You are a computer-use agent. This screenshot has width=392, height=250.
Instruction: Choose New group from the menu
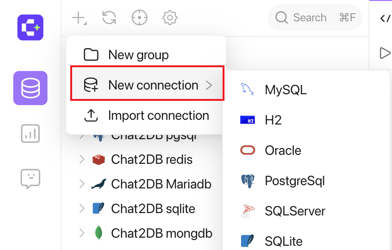(146, 54)
